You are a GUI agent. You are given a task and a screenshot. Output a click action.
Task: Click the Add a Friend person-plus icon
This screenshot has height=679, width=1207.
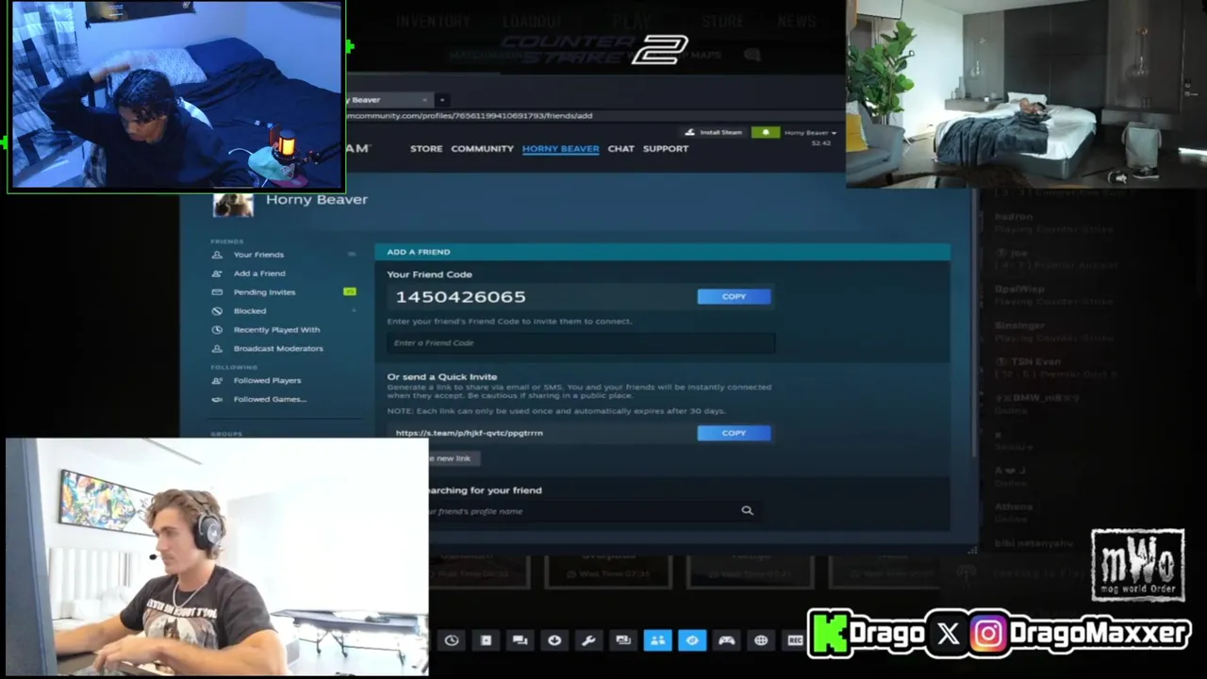pyautogui.click(x=217, y=273)
